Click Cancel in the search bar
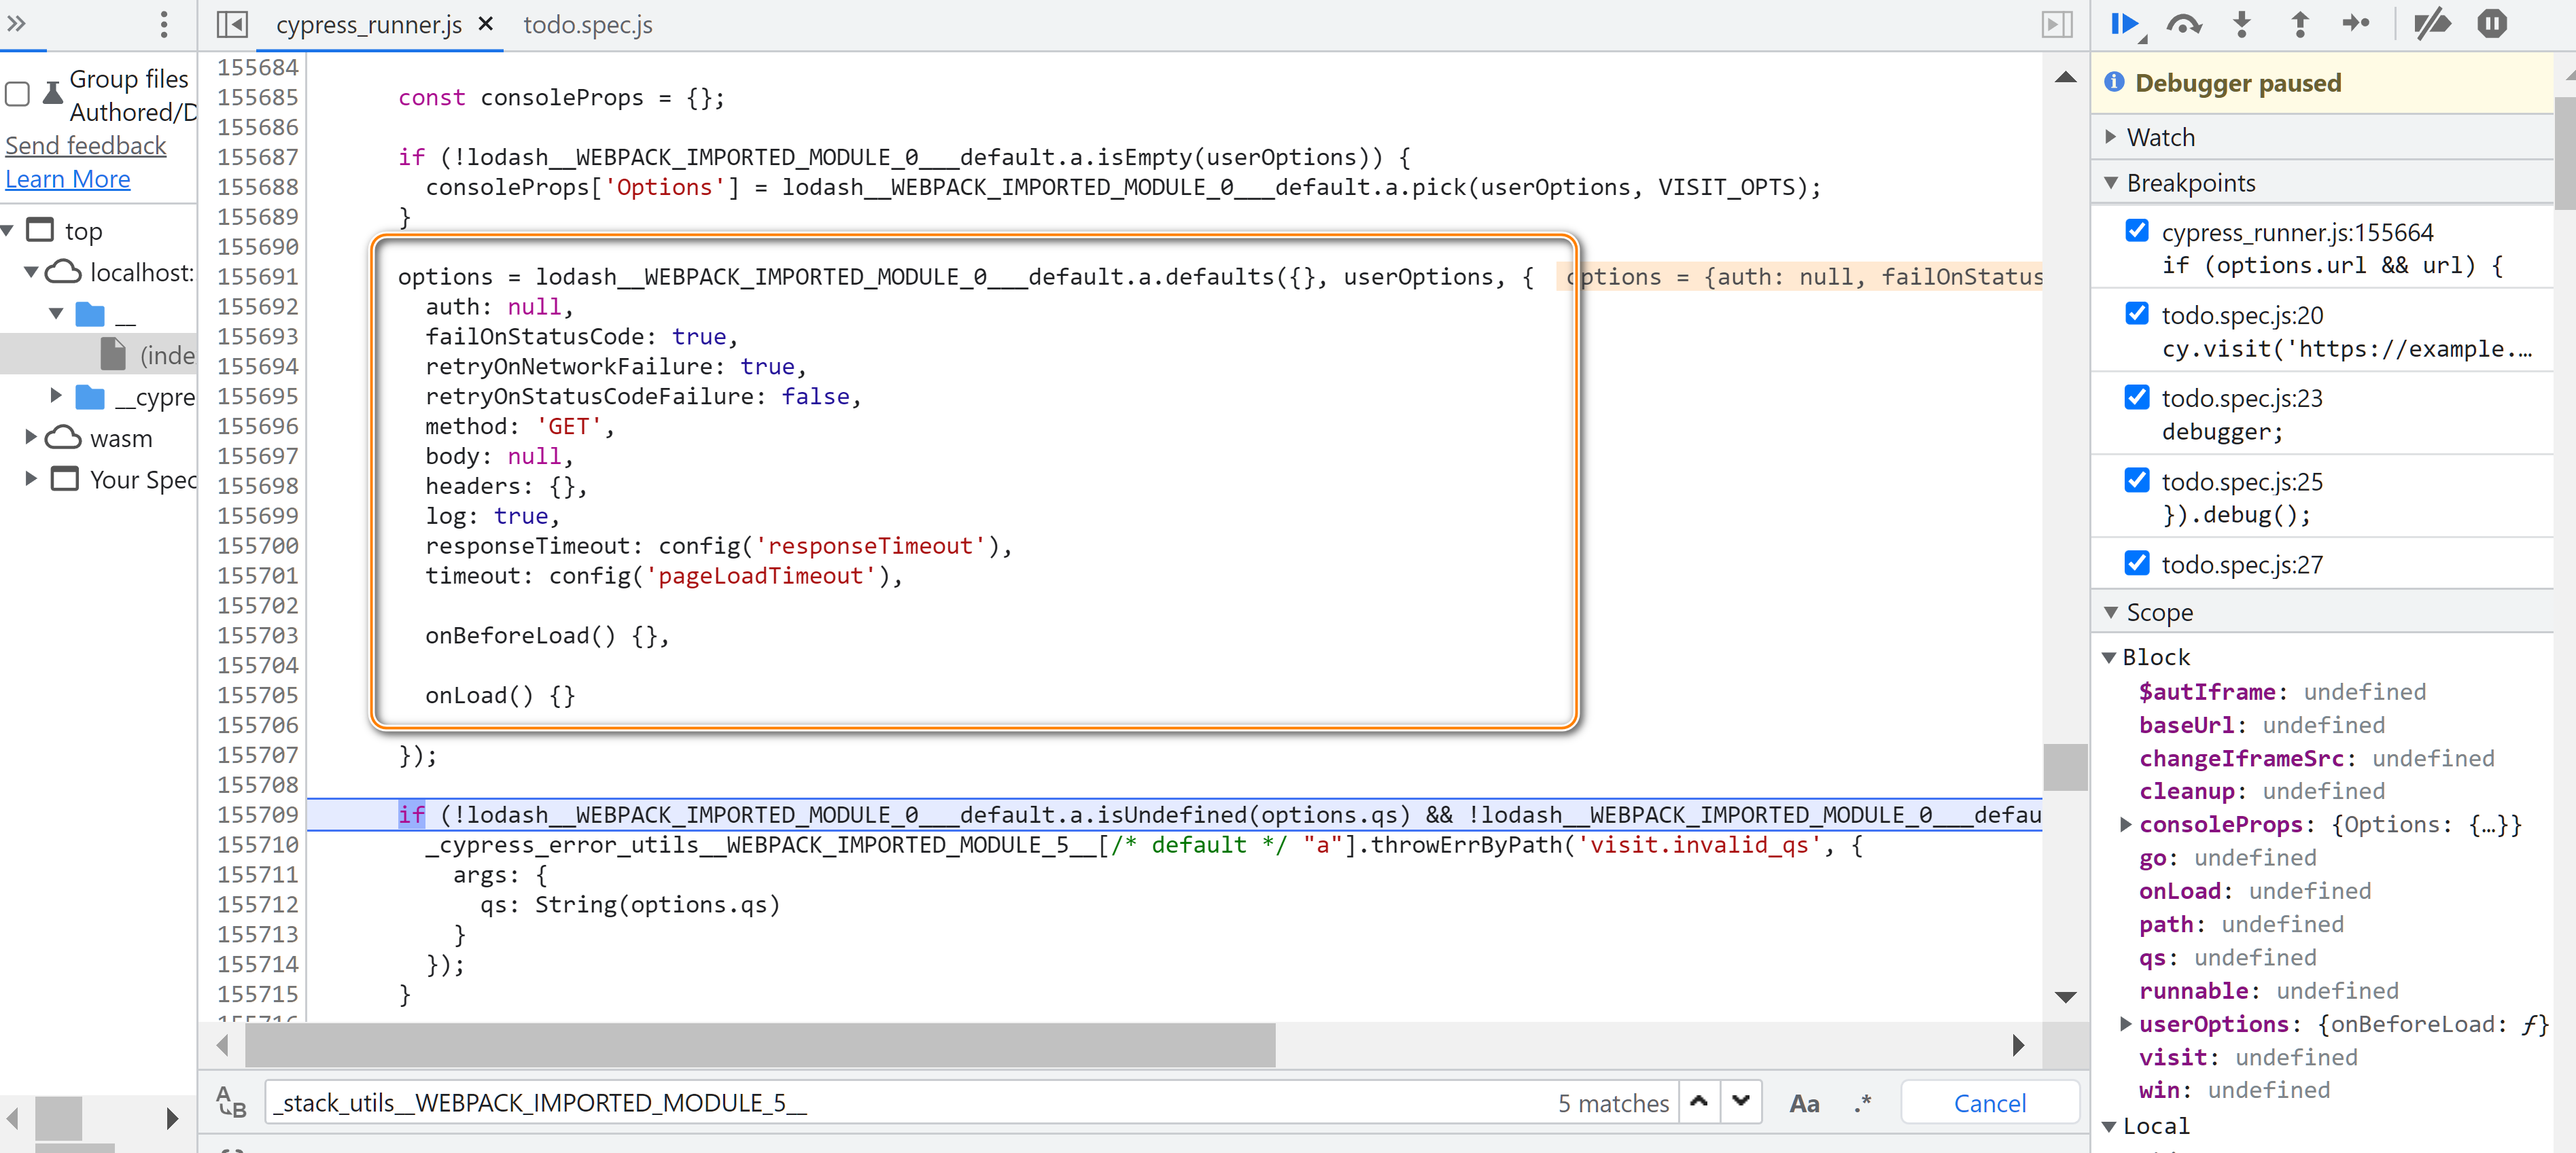 pos(1988,1103)
